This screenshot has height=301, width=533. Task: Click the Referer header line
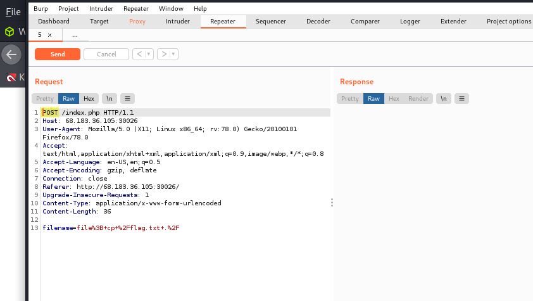point(111,187)
